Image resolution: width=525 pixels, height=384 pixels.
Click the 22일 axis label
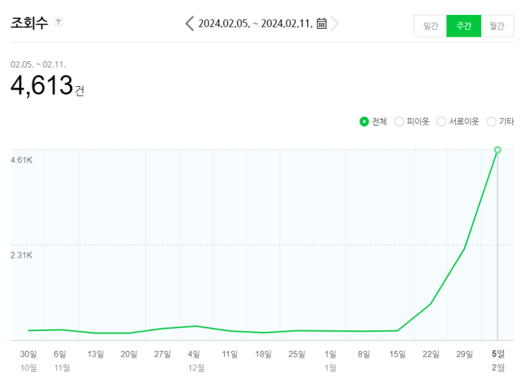tap(431, 354)
